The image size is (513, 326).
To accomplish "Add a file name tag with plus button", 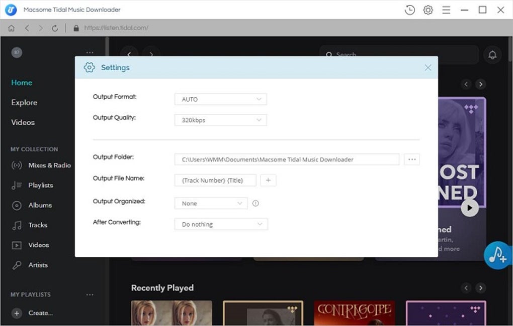I will pos(268,180).
